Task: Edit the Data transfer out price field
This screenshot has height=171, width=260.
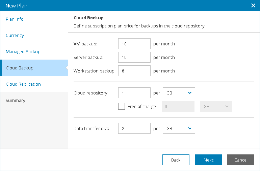Action: (x=134, y=128)
